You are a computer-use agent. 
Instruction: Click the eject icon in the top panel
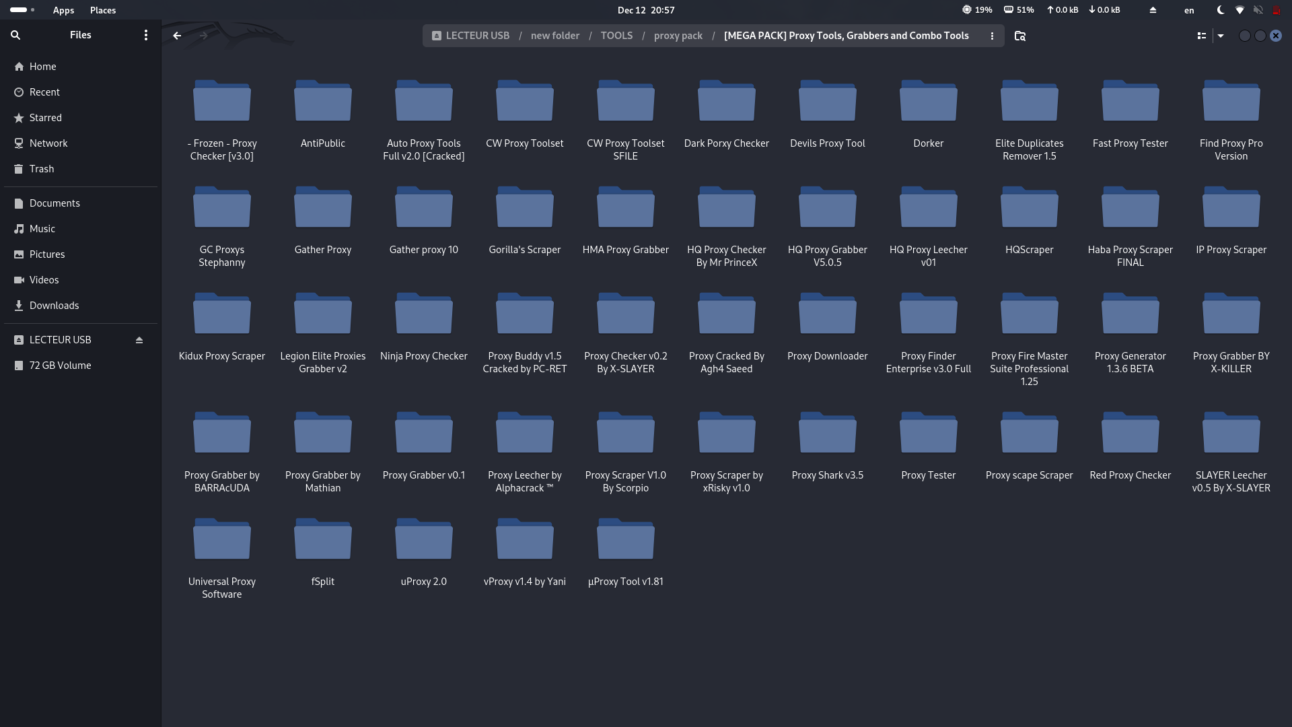pos(1153,10)
